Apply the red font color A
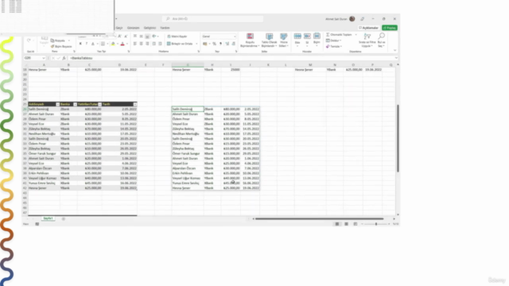The width and height of the screenshot is (509, 286). click(122, 44)
